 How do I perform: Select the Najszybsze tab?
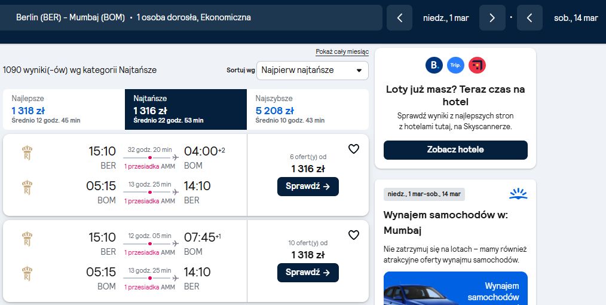[x=308, y=109]
